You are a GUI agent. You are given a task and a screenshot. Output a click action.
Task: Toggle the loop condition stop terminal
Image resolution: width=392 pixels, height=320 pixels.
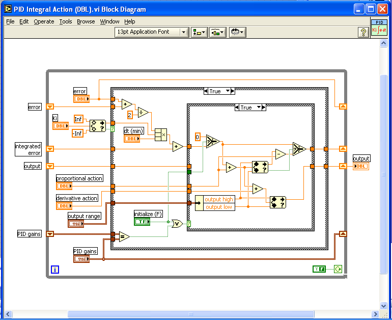point(338,269)
